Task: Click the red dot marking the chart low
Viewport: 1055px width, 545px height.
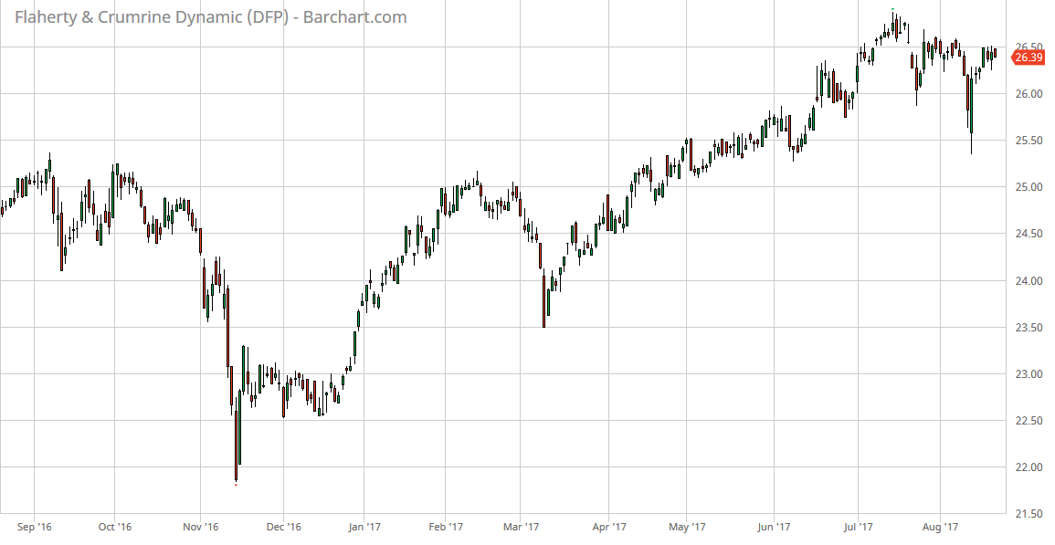Action: coord(236,485)
